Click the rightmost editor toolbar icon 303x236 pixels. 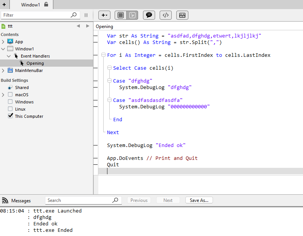click(182, 15)
